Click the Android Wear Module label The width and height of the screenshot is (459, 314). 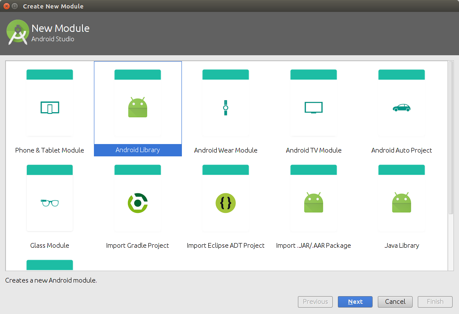click(226, 150)
